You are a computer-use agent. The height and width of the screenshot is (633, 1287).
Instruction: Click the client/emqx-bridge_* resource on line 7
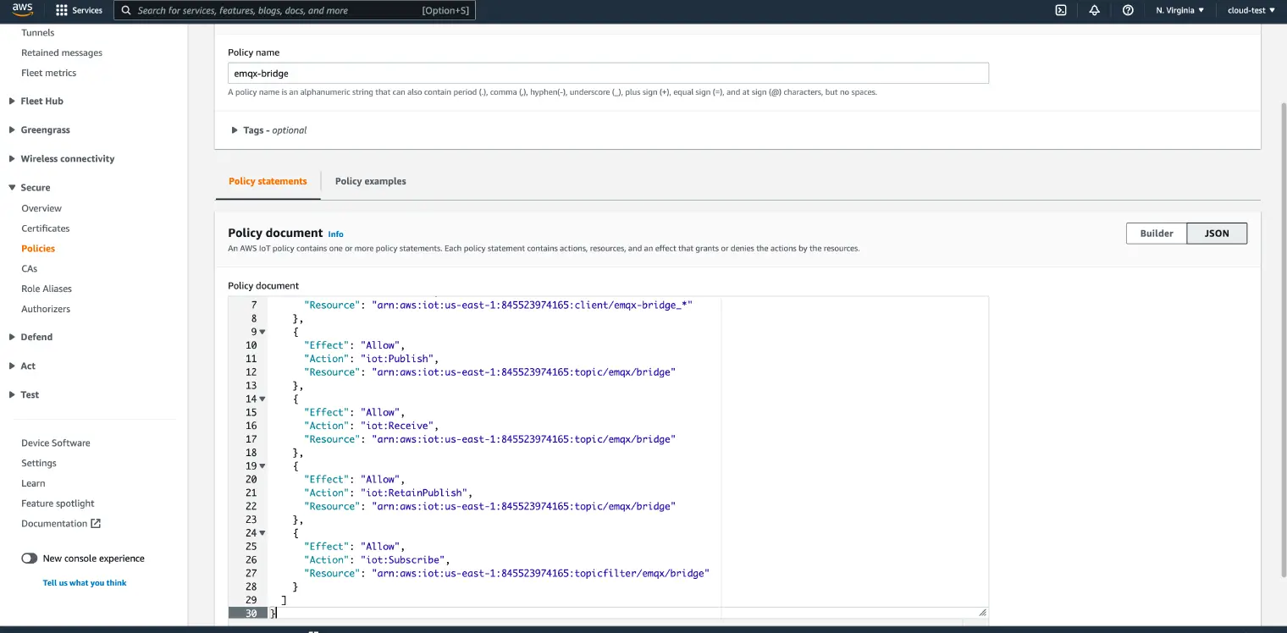(533, 305)
